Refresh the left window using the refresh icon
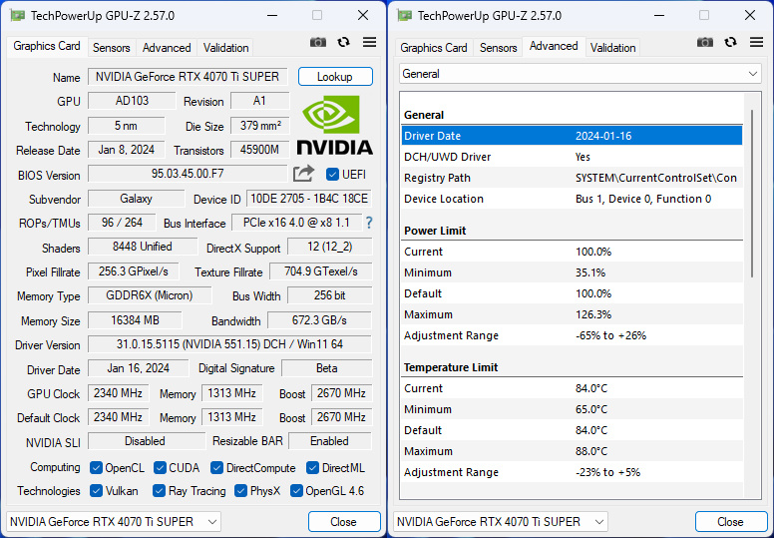774x538 pixels. (343, 43)
